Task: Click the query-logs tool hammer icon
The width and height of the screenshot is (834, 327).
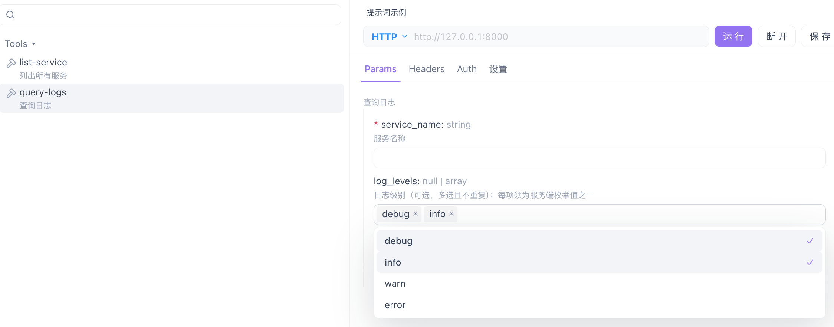Action: (x=11, y=93)
